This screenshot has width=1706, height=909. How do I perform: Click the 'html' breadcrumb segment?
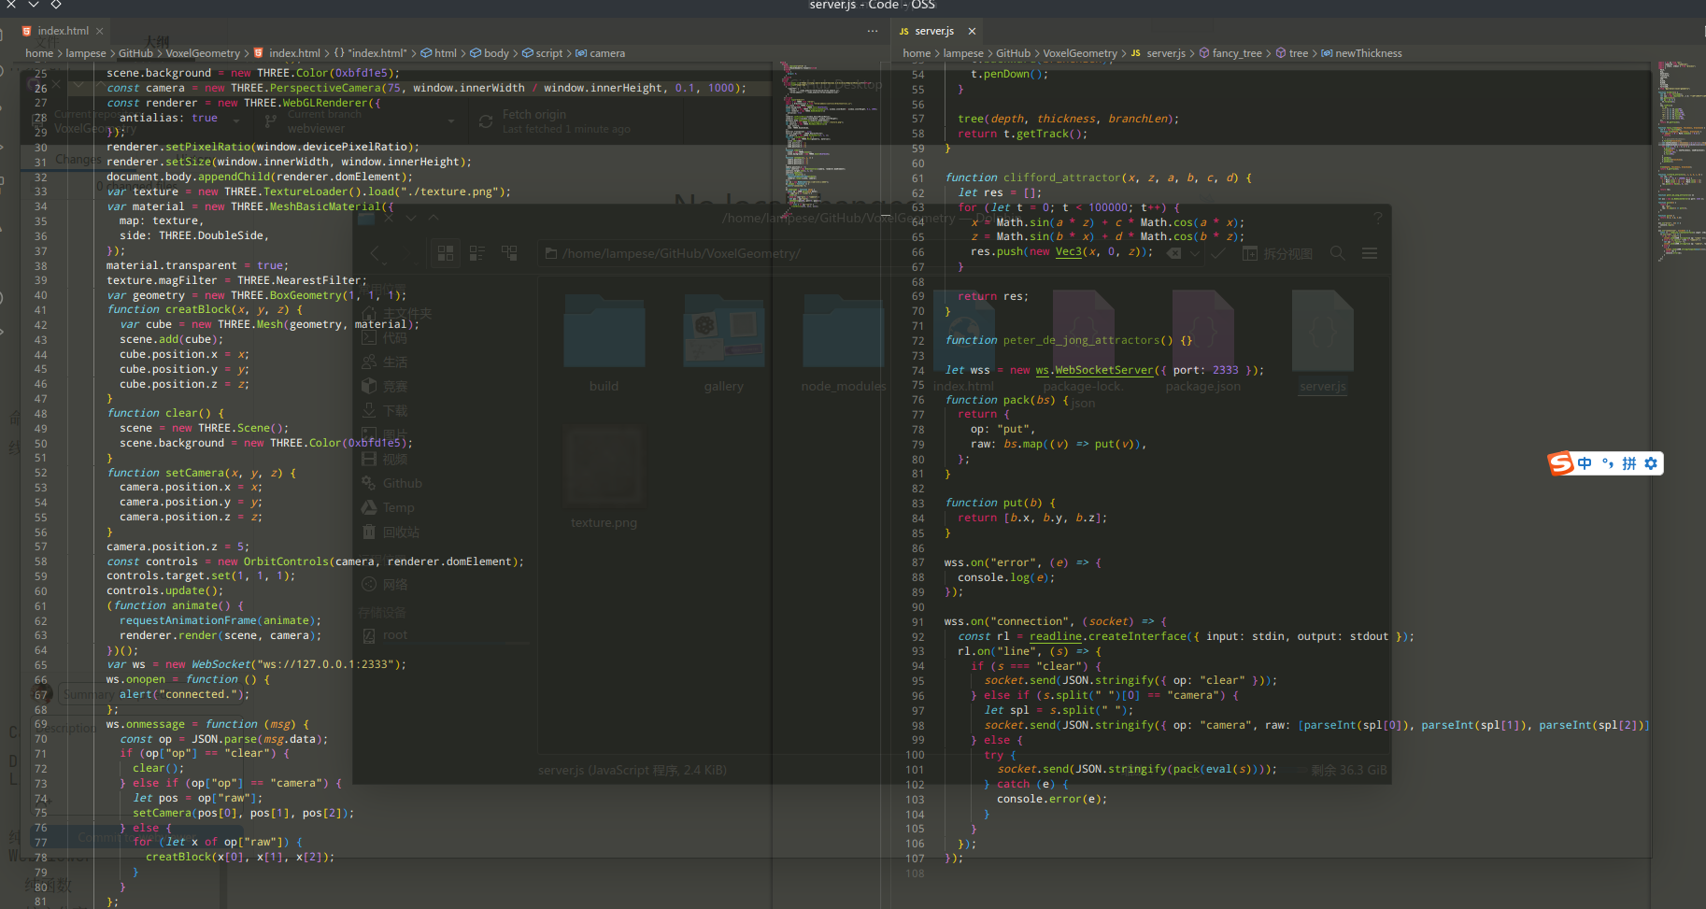click(439, 53)
